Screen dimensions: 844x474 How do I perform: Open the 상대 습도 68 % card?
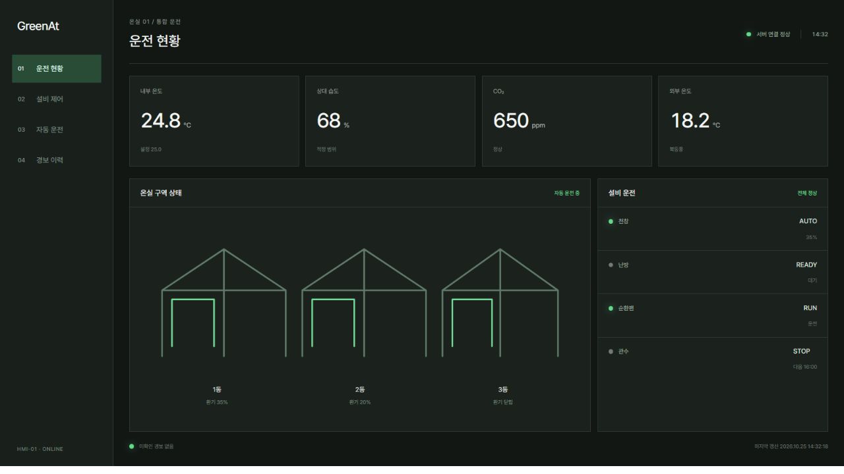click(x=390, y=121)
